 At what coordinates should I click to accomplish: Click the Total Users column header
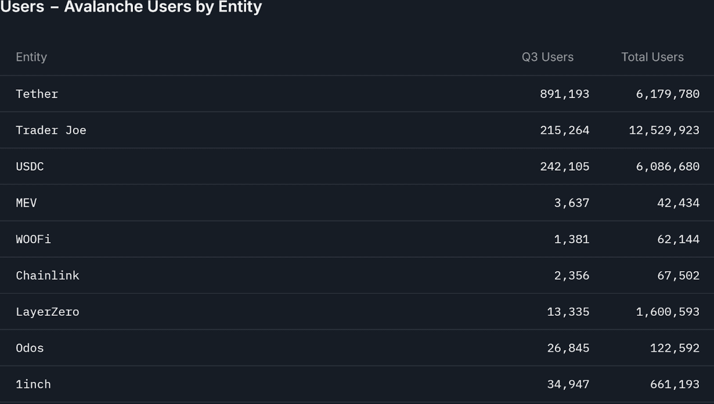point(652,57)
